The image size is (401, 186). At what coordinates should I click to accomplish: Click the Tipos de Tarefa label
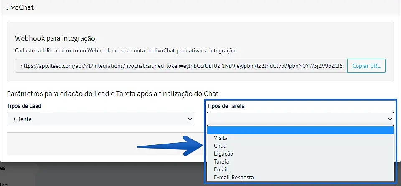click(x=226, y=106)
